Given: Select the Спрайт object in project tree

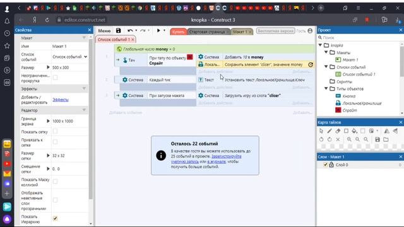Looking at the screenshot, I should click(x=350, y=110).
